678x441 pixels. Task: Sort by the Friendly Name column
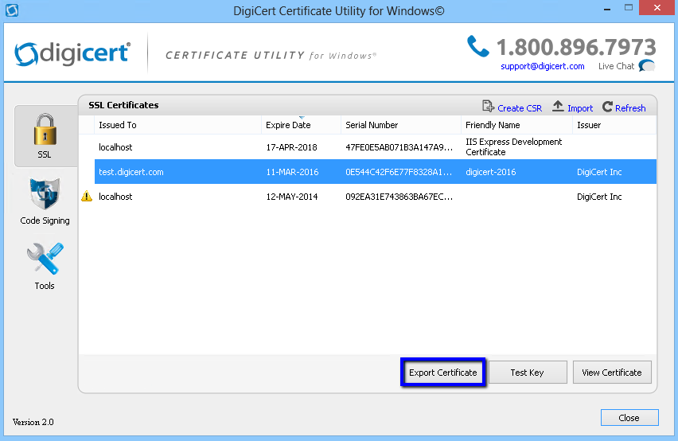516,125
